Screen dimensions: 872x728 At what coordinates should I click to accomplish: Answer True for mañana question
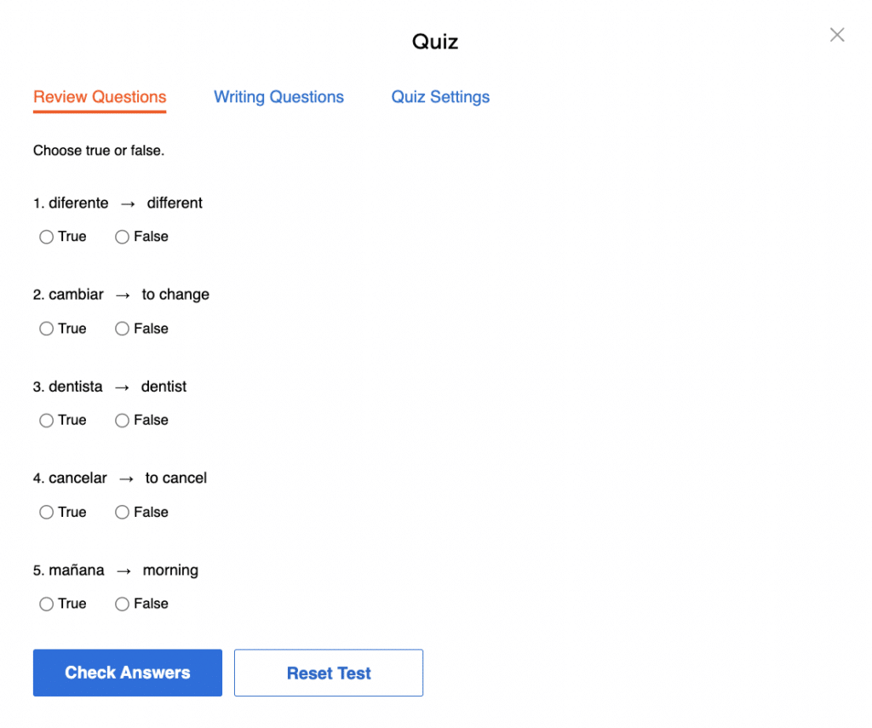47,605
